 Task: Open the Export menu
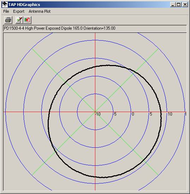tap(19, 11)
